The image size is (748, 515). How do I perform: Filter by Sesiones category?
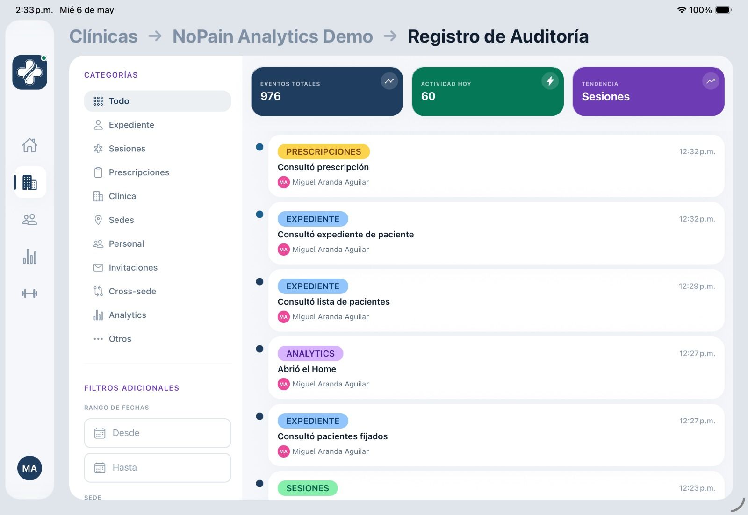coord(158,149)
